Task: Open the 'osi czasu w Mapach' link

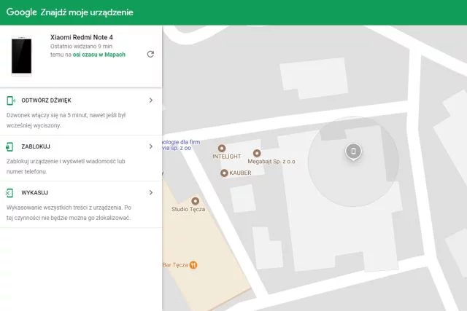Action: pos(99,55)
